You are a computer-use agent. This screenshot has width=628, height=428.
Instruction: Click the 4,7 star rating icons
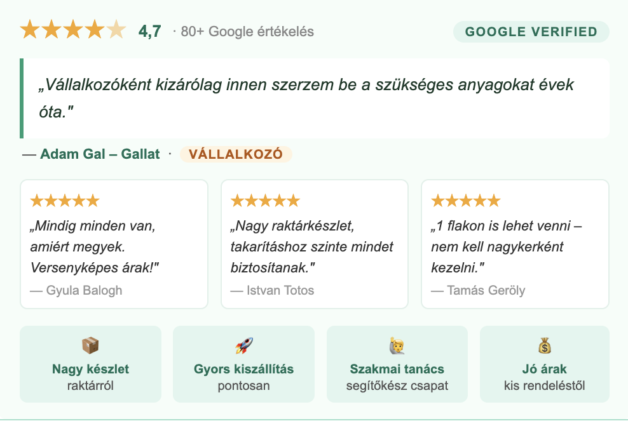pyautogui.click(x=73, y=30)
